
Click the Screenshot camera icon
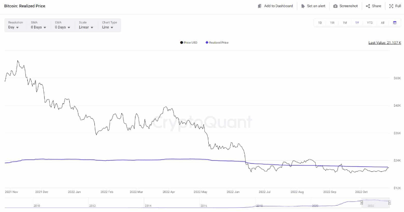pyautogui.click(x=335, y=6)
